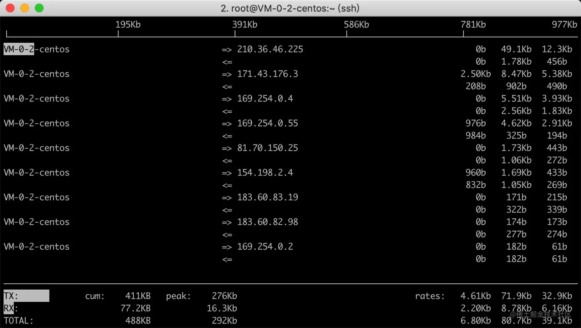The image size is (581, 328).
Task: Click the 586Kb scale label
Action: point(357,25)
